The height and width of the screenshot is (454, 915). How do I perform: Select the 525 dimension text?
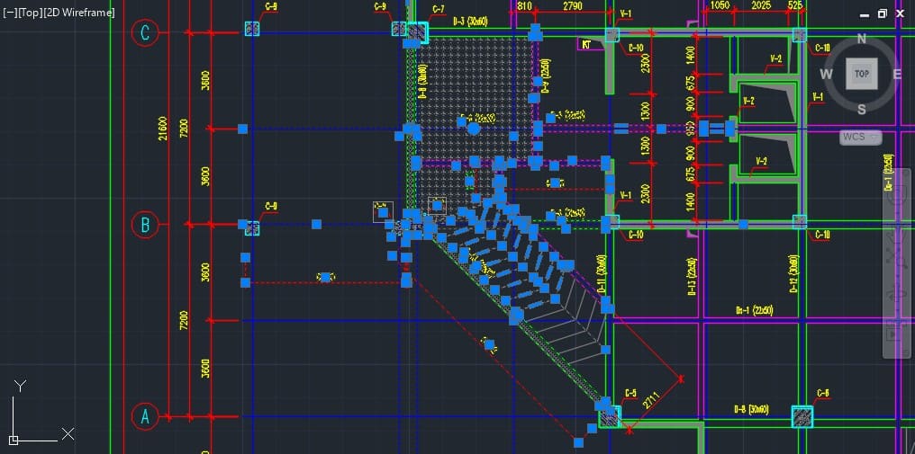[795, 5]
